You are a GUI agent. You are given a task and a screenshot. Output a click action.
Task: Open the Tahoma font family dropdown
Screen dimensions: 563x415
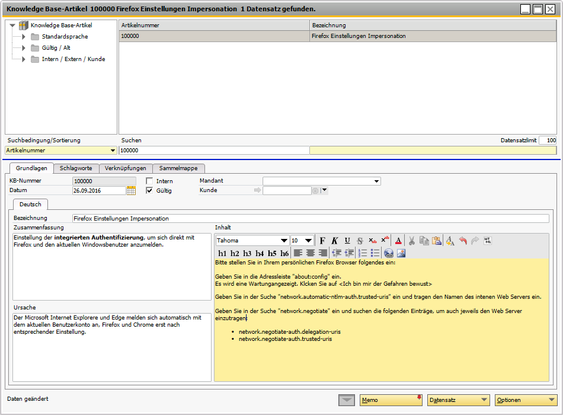284,240
